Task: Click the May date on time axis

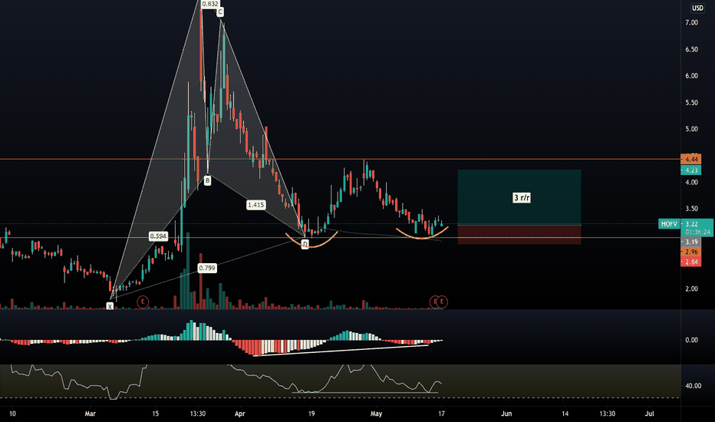Action: [x=376, y=414]
